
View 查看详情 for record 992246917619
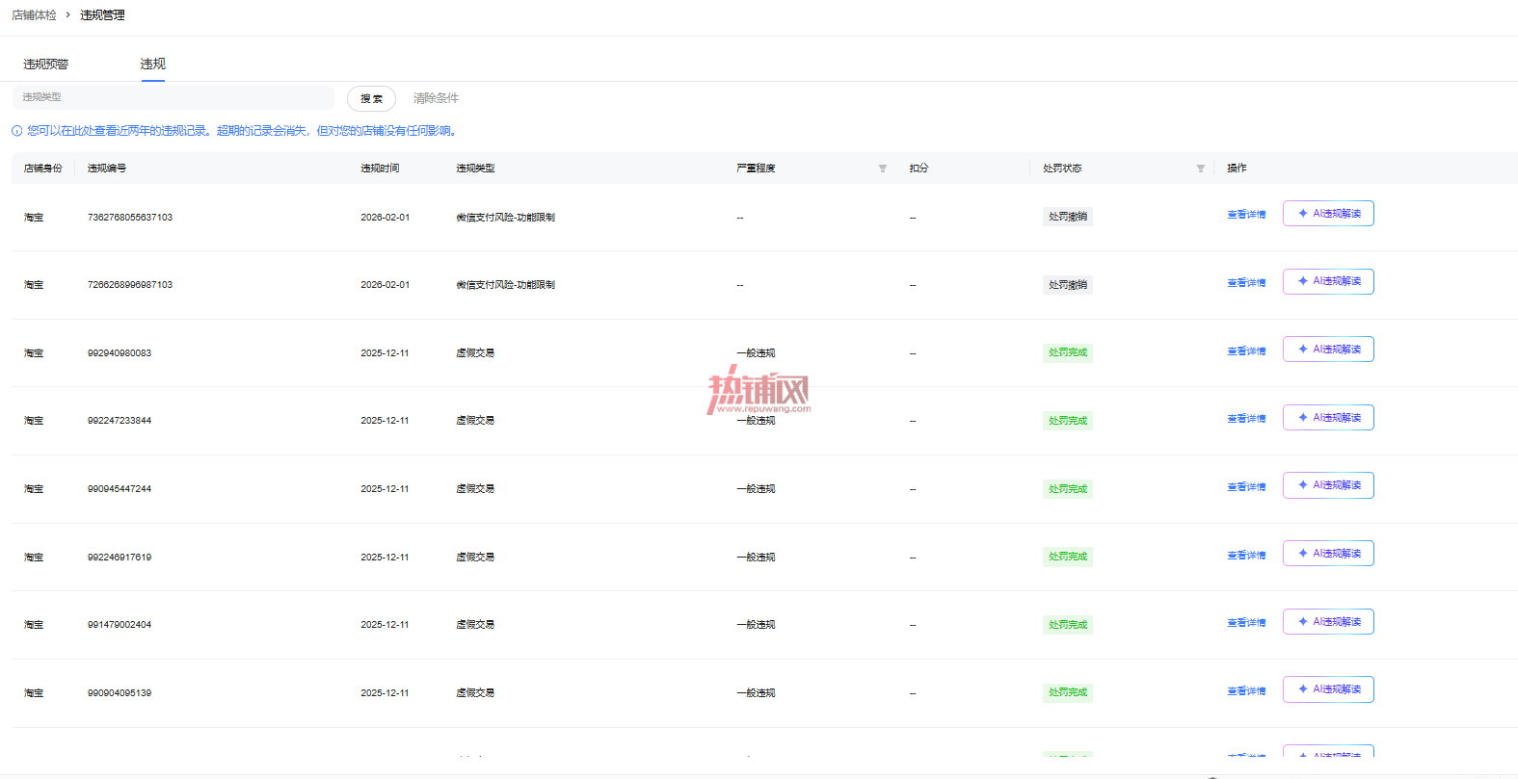(x=1246, y=556)
